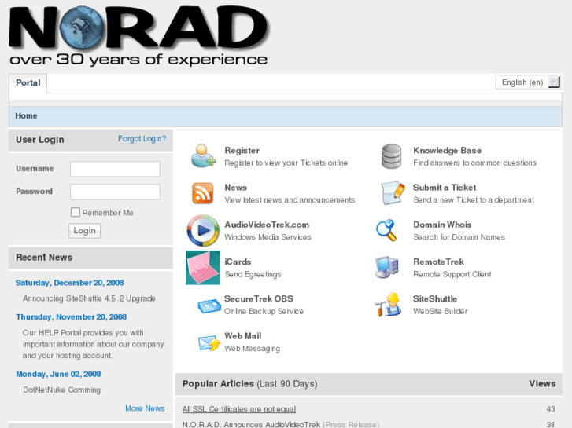Click 'Send Egreetings' description
572x428 pixels.
point(253,274)
